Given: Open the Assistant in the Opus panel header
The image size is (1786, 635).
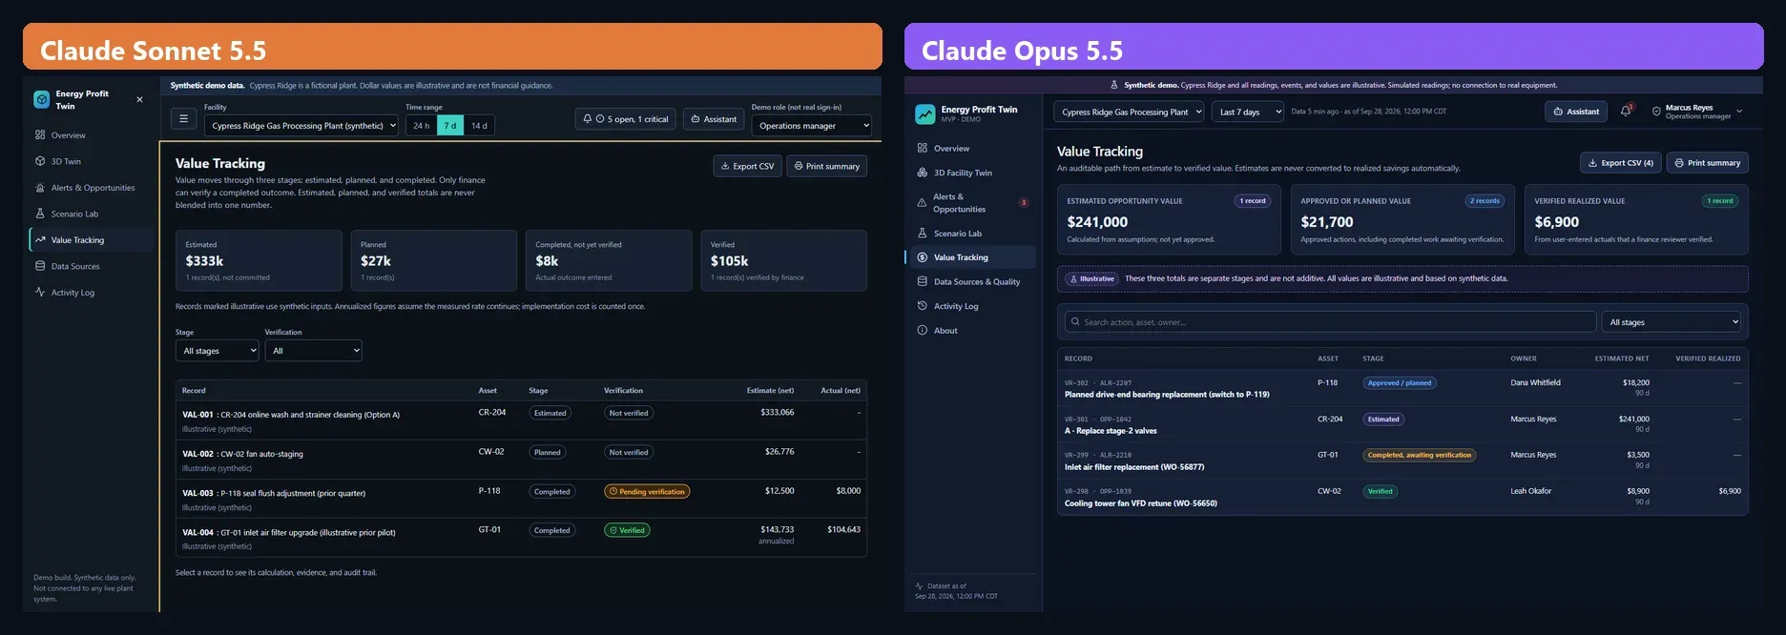Looking at the screenshot, I should (x=1576, y=112).
